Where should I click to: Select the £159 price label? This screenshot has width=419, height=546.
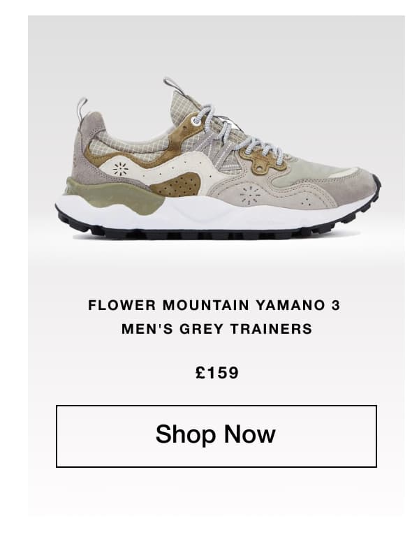pos(217,373)
